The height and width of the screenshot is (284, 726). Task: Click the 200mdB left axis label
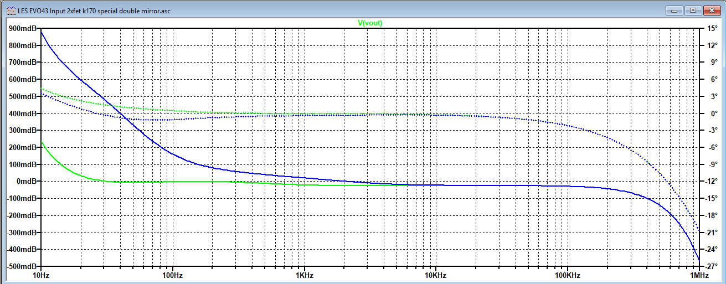[24, 147]
